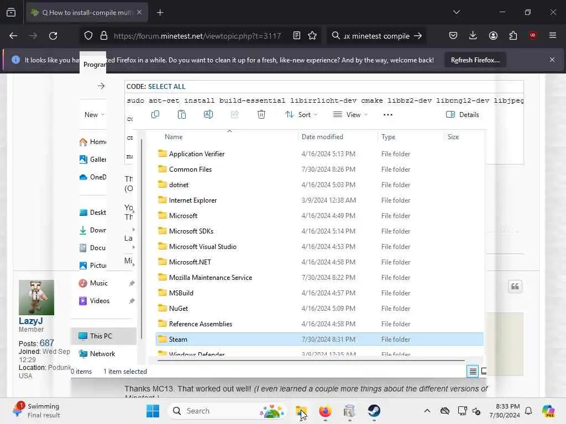Click Refresh Firefox button
The image size is (566, 424).
[475, 60]
